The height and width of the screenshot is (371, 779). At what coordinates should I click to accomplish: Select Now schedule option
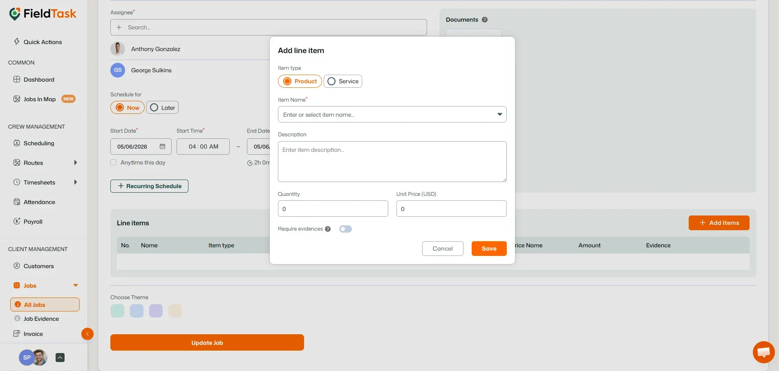click(x=128, y=107)
